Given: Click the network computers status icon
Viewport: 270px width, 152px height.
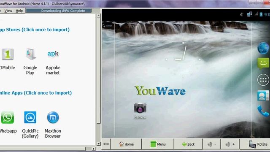Looking at the screenshot, I should pos(249,14).
